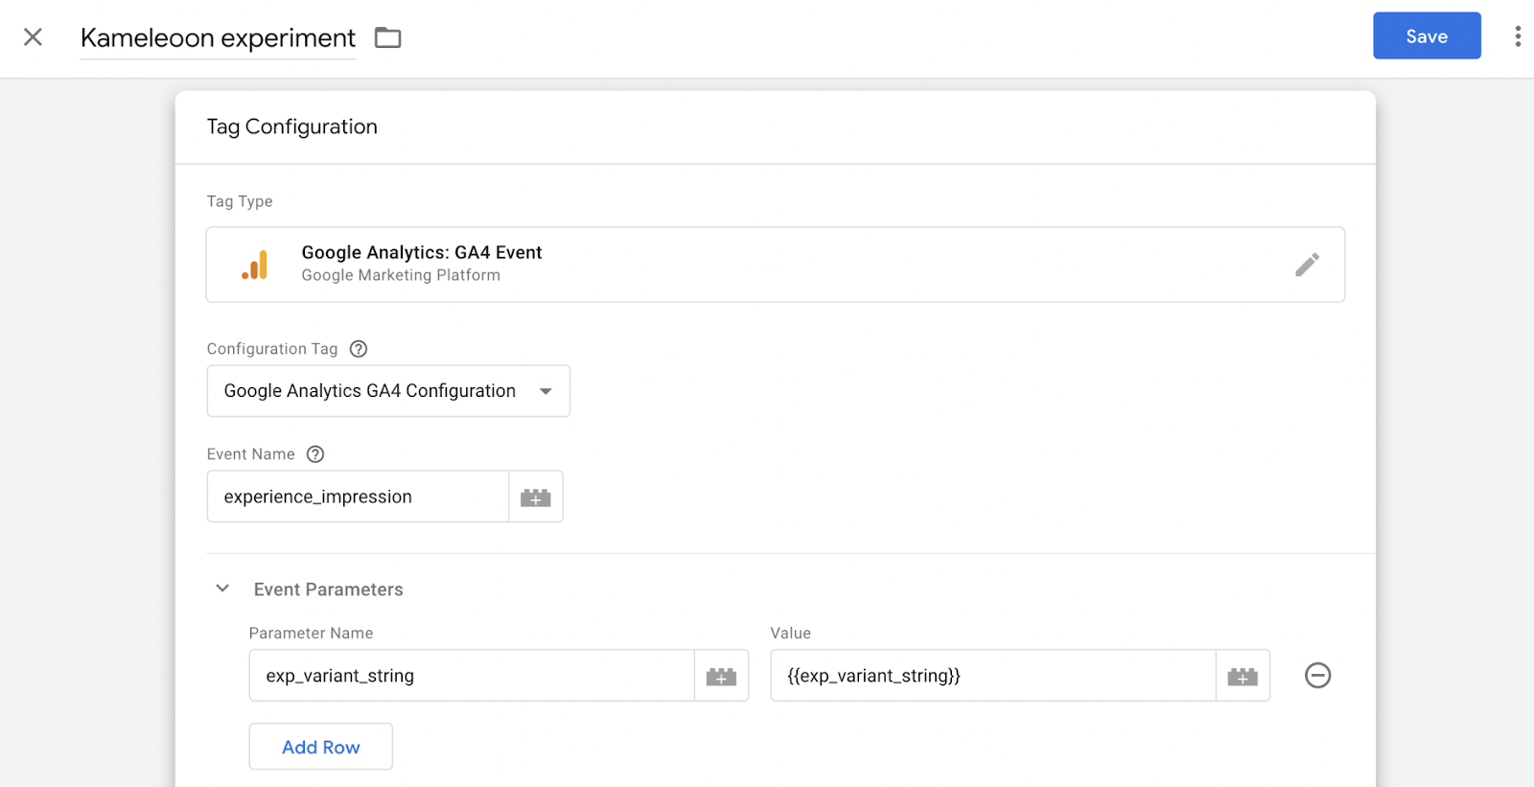The height and width of the screenshot is (787, 1534).
Task: Insert variable for Parameter Name field
Action: [x=721, y=677]
